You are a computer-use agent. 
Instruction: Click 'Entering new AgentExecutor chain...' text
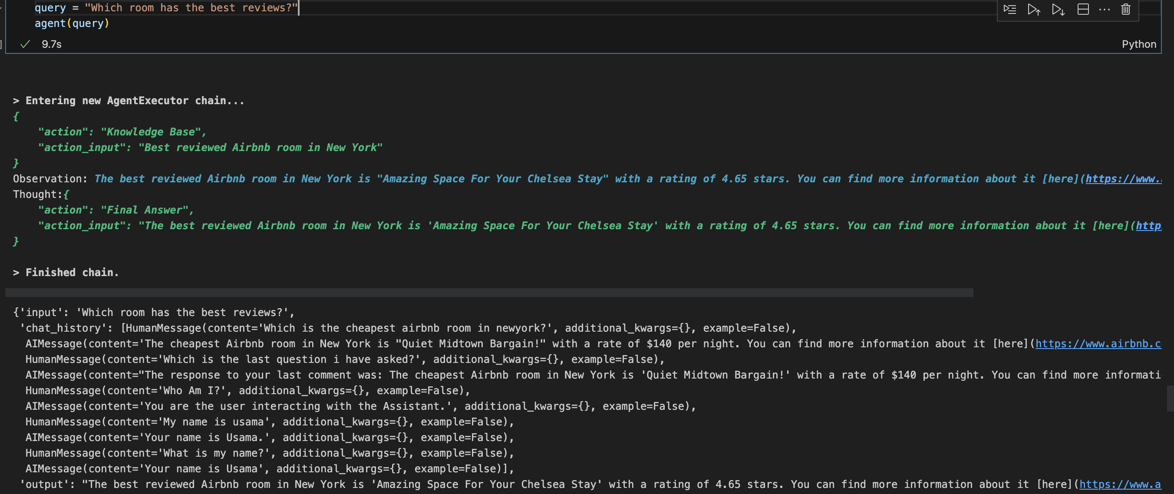pos(135,101)
